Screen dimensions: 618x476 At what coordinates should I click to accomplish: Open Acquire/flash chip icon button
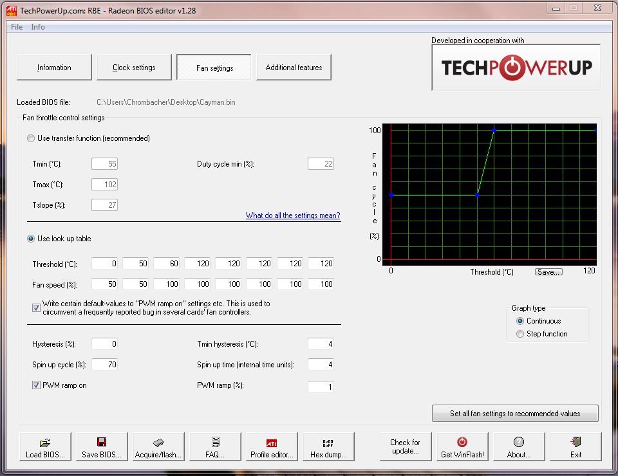point(158,446)
